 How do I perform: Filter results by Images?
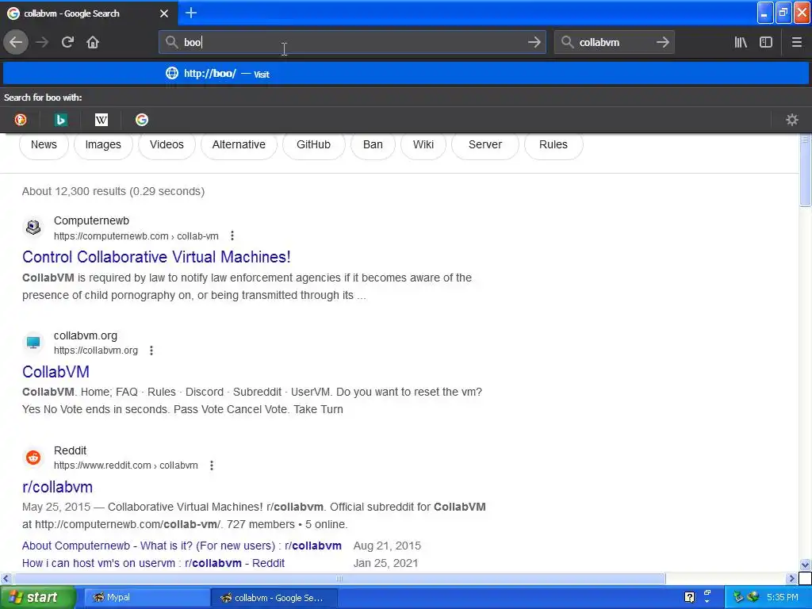pos(103,144)
